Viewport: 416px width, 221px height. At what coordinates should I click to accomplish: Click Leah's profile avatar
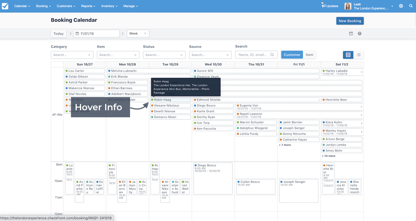click(x=348, y=6)
